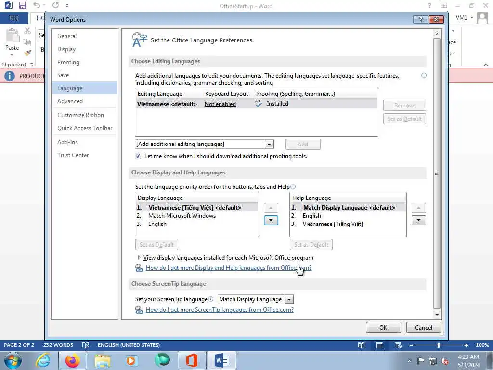Image resolution: width=493 pixels, height=370 pixels.
Task: Click the Windows Start orb
Action: 13,360
